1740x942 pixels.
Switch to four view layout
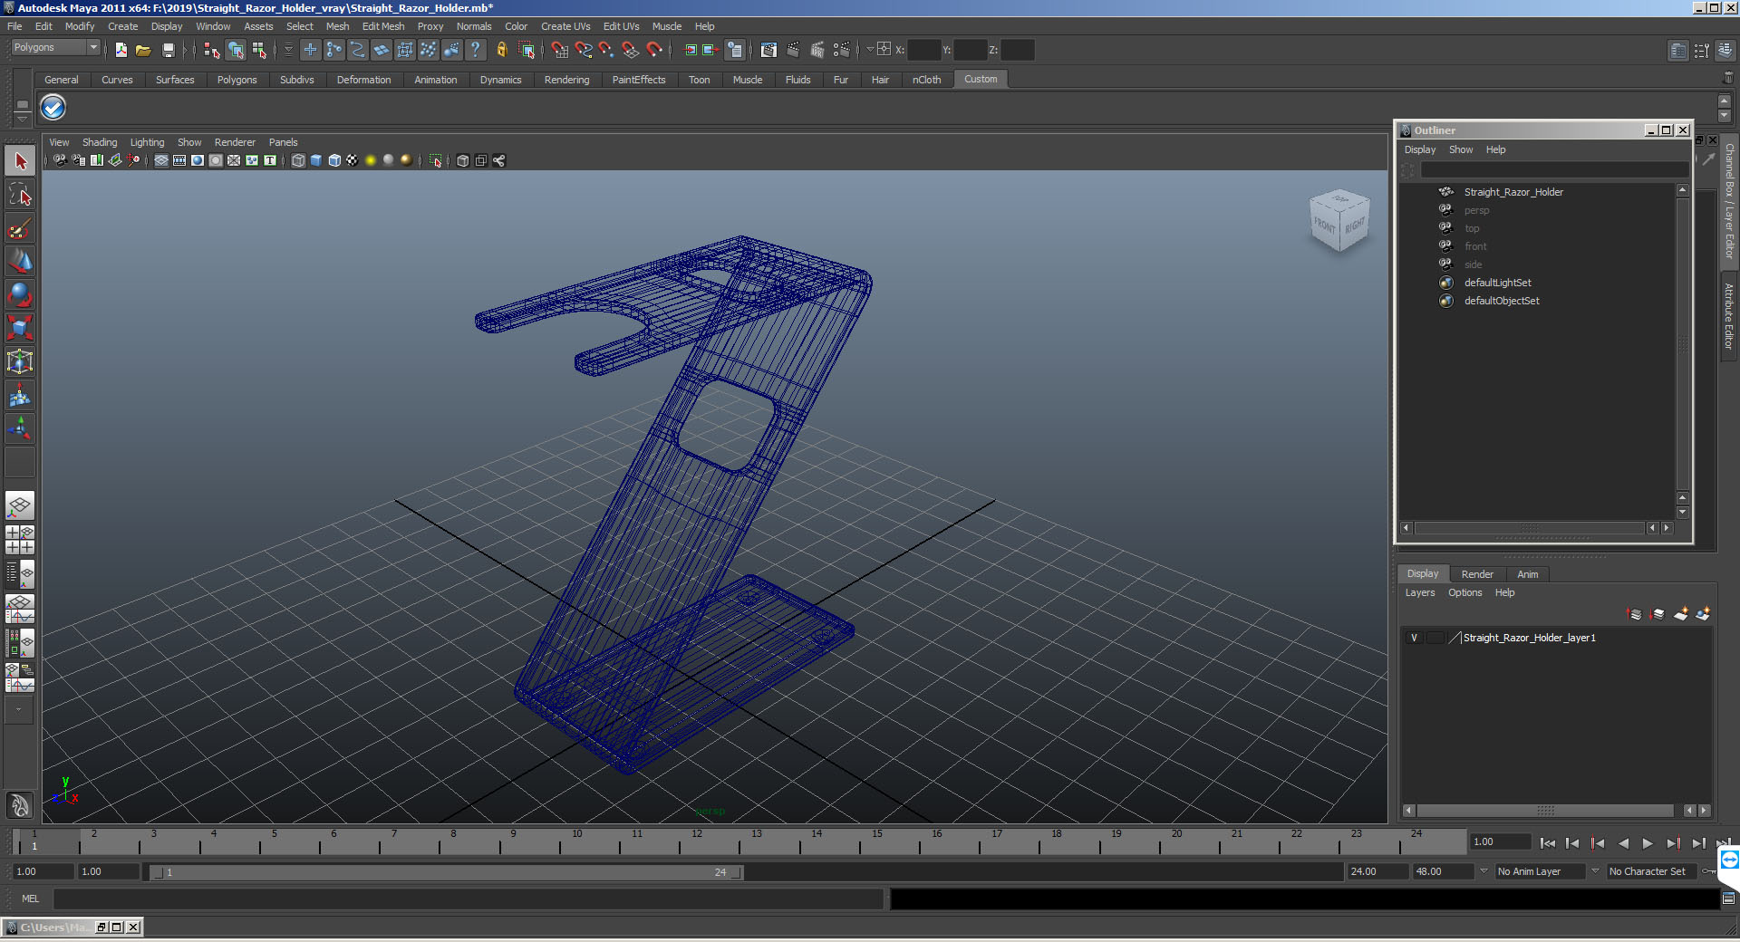pos(20,540)
